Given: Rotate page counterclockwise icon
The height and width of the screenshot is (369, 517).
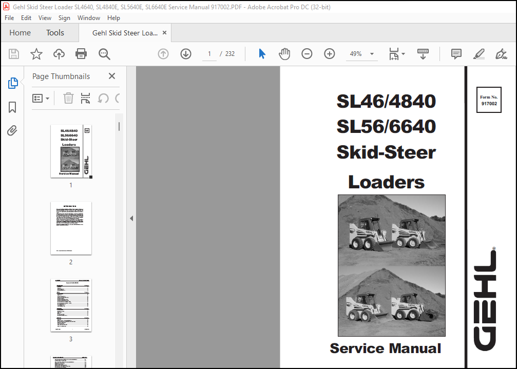Looking at the screenshot, I should pyautogui.click(x=103, y=98).
